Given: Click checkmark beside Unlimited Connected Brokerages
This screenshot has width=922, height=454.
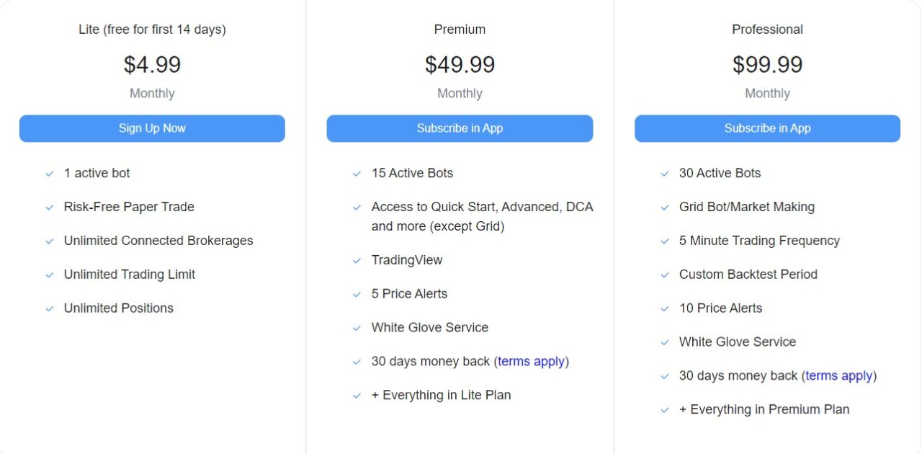Looking at the screenshot, I should (x=50, y=241).
